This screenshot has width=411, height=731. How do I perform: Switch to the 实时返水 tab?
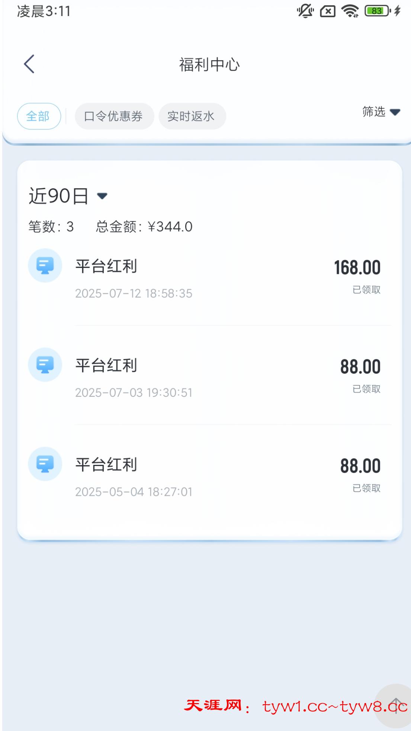(192, 116)
